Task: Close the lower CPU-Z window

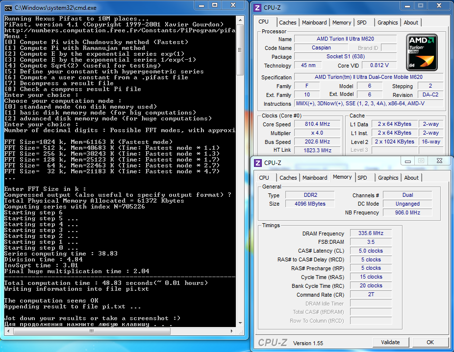Action: (x=439, y=161)
